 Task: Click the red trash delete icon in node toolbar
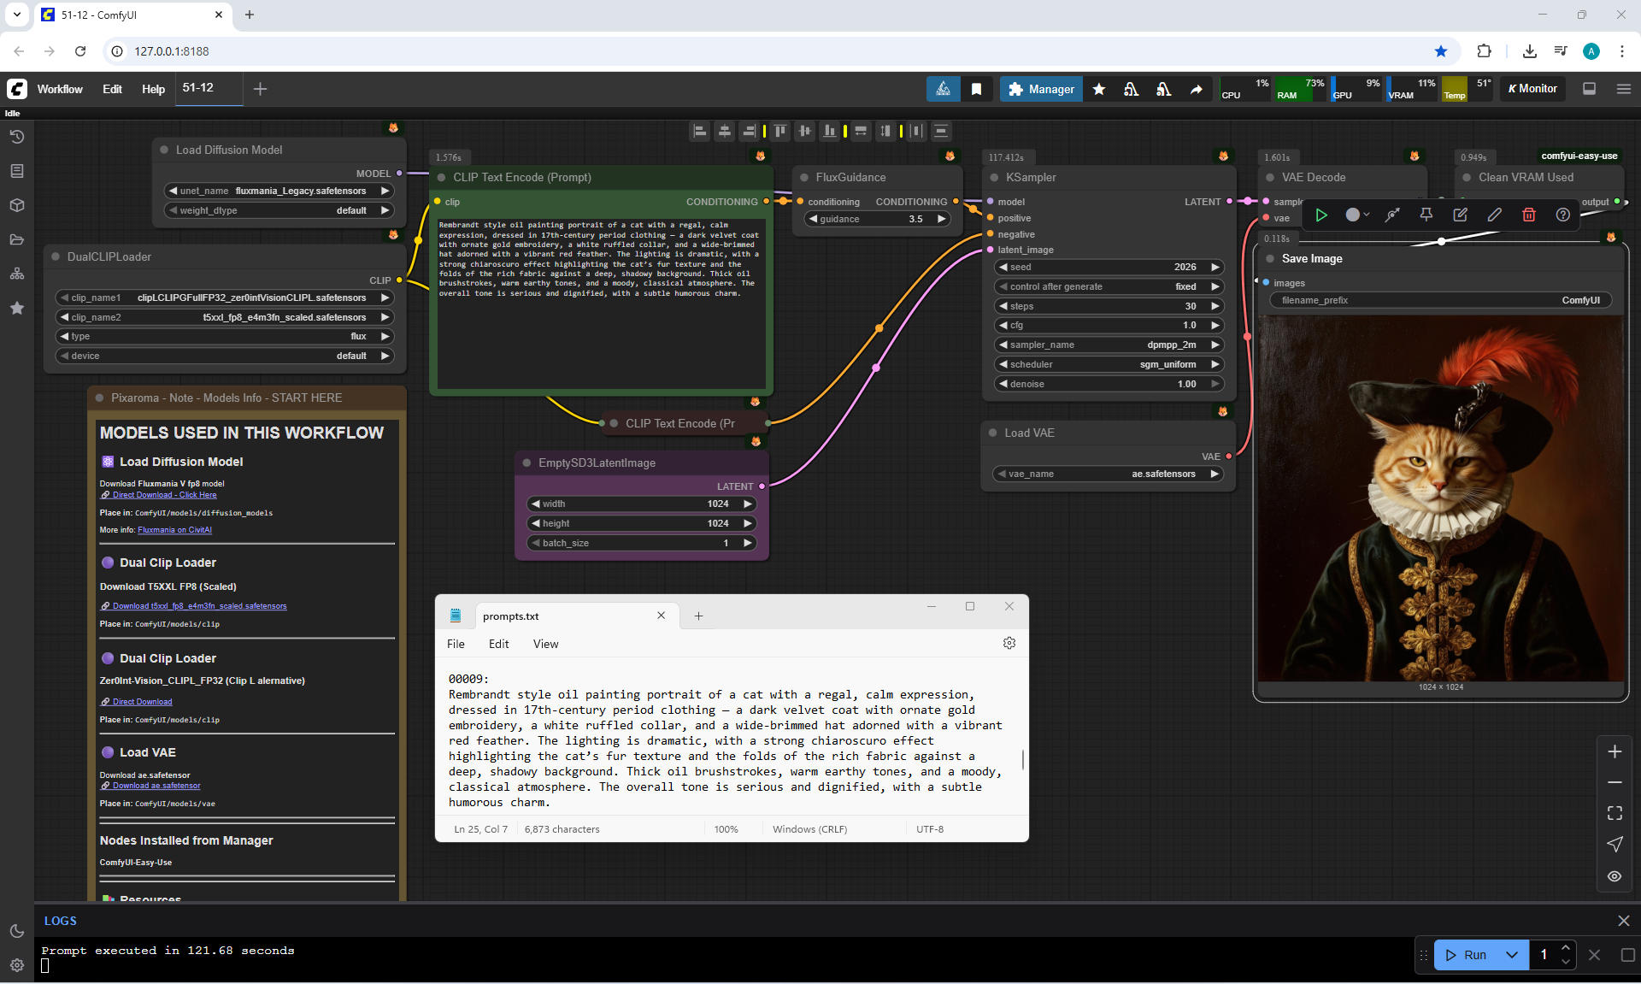click(x=1528, y=215)
